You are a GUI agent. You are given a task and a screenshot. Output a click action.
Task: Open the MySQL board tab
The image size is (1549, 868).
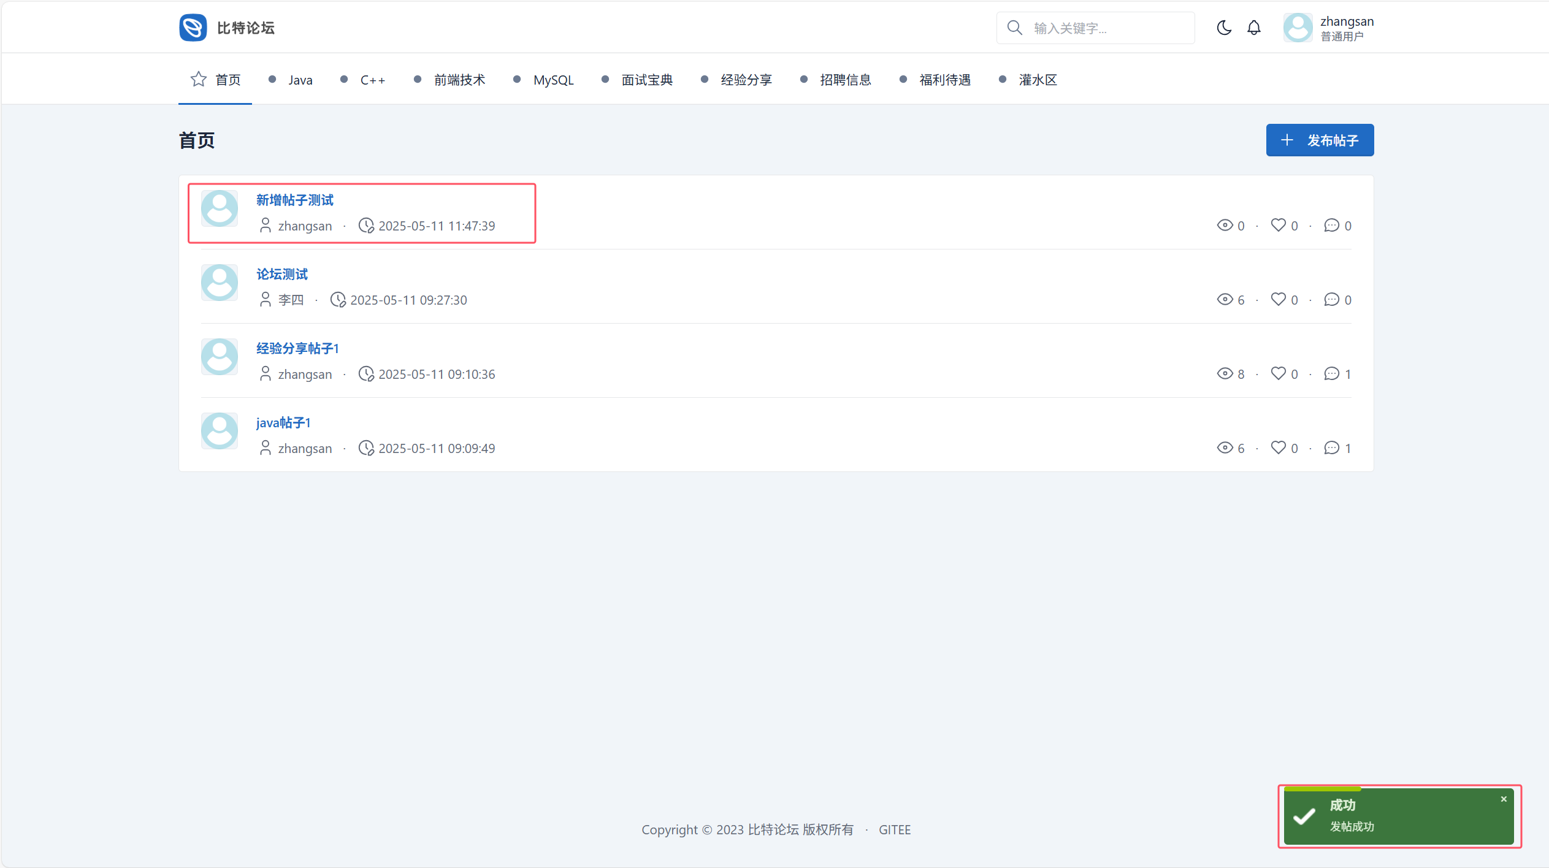[x=553, y=80]
